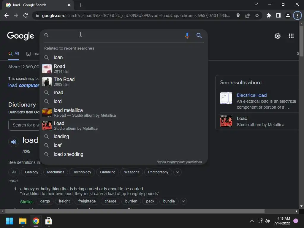The width and height of the screenshot is (304, 228).
Task: Filter definitions by Photography
Action: pyautogui.click(x=158, y=172)
